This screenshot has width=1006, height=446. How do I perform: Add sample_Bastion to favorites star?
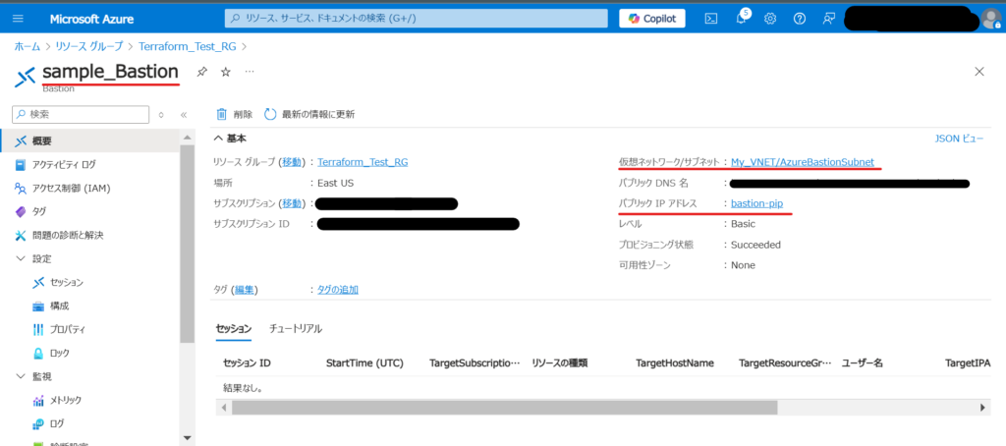click(x=225, y=72)
